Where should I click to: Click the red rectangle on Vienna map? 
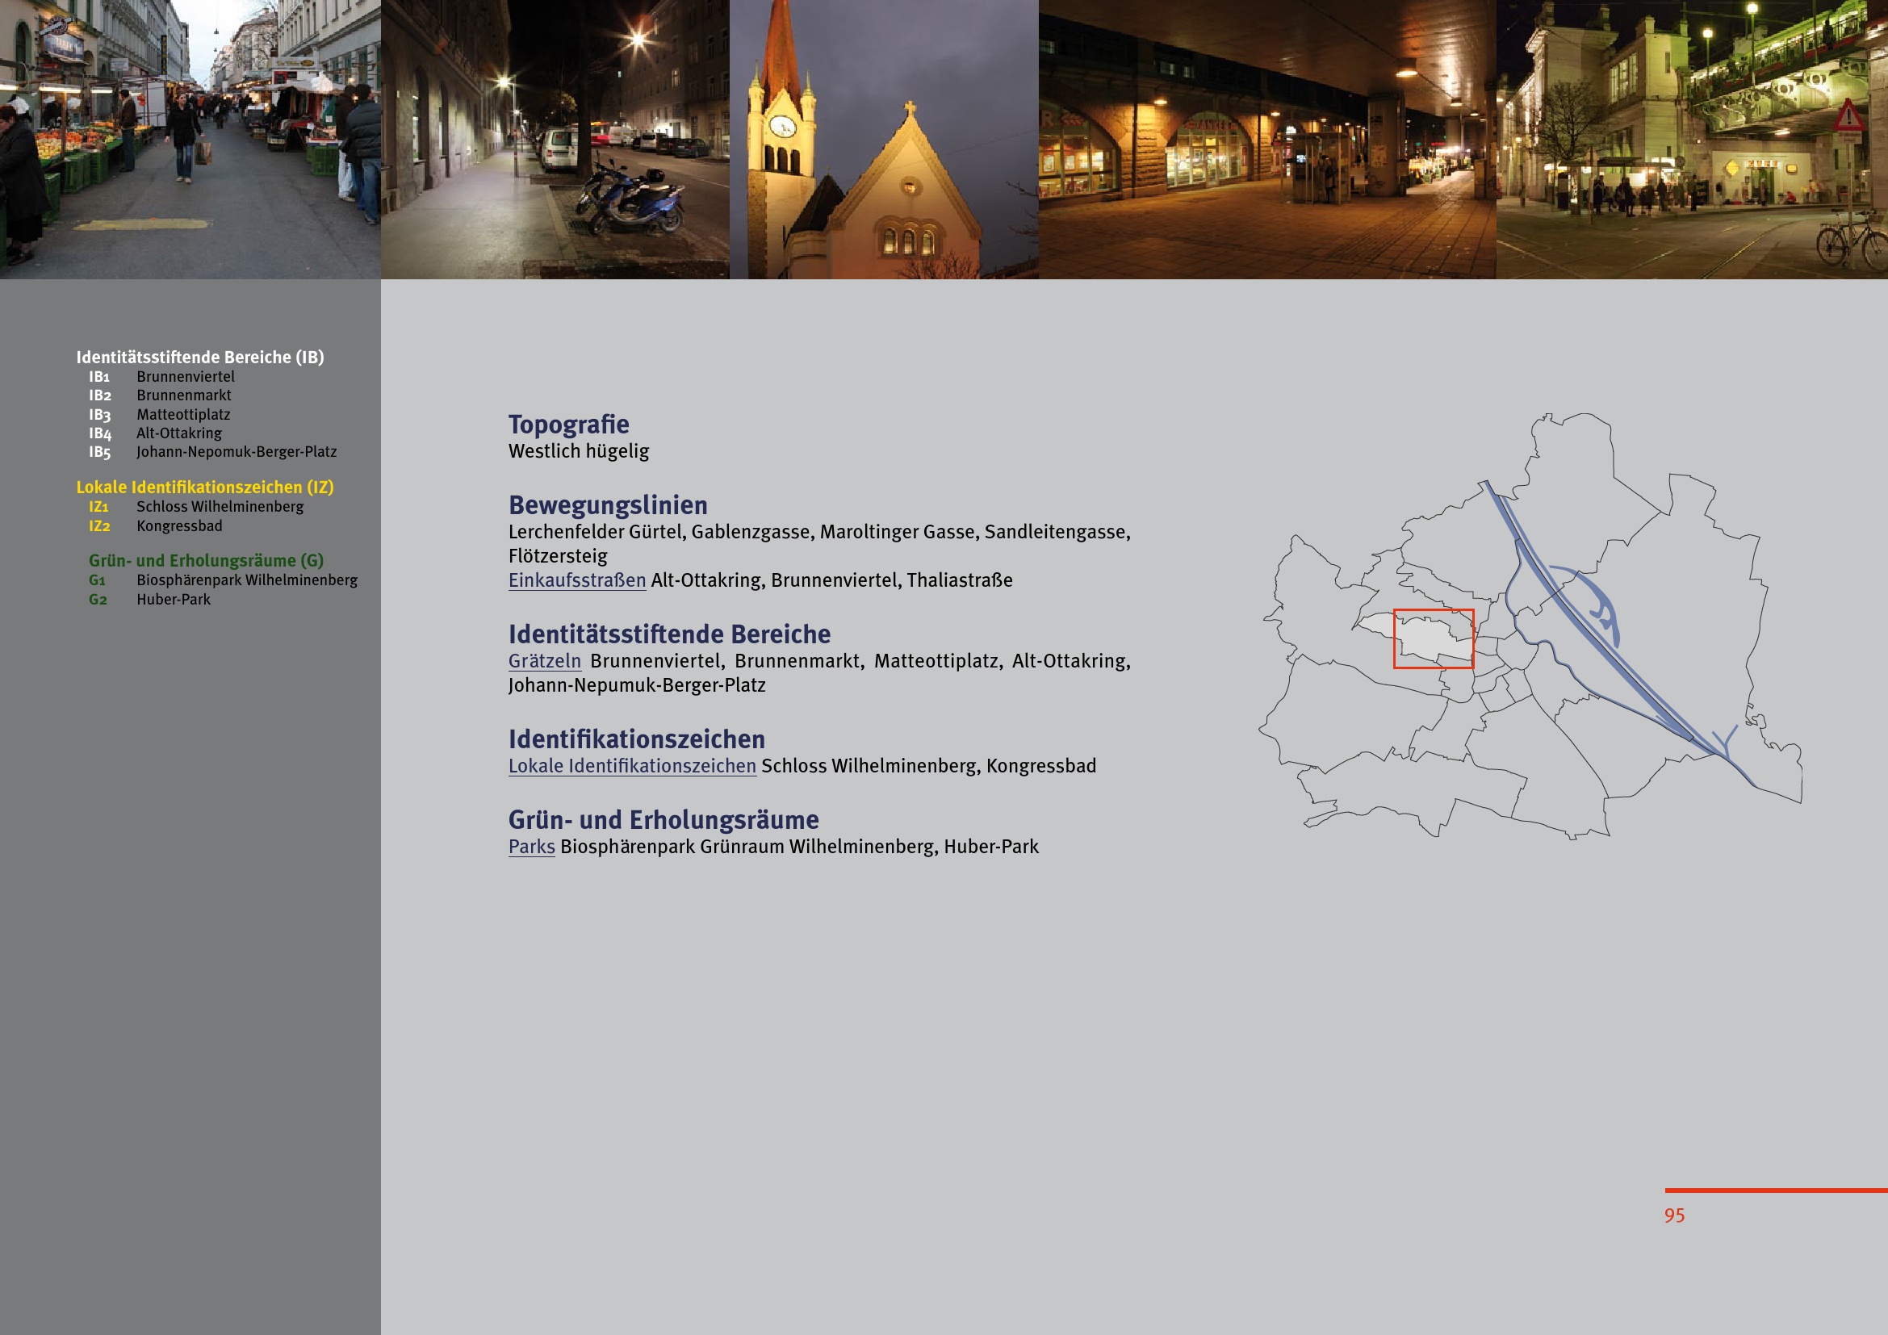(x=1434, y=638)
